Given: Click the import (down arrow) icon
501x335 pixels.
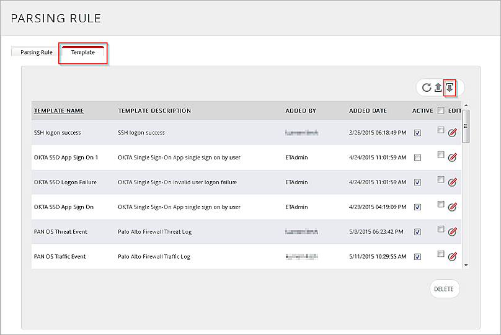Looking at the screenshot, I should click(450, 87).
